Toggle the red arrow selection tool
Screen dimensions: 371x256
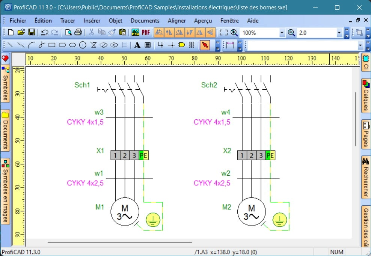(205, 45)
